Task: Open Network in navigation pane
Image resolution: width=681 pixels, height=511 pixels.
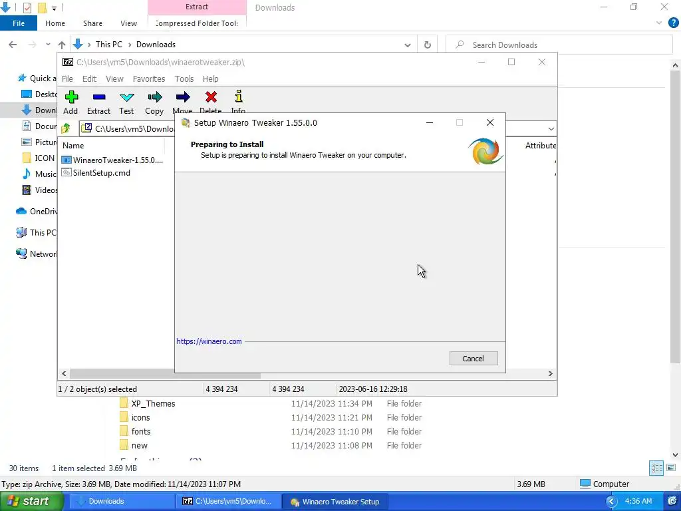Action: 37,254
